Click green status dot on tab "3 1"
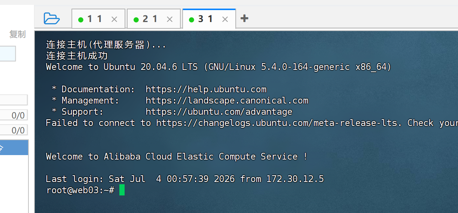Image resolution: width=458 pixels, height=213 pixels. pos(192,20)
